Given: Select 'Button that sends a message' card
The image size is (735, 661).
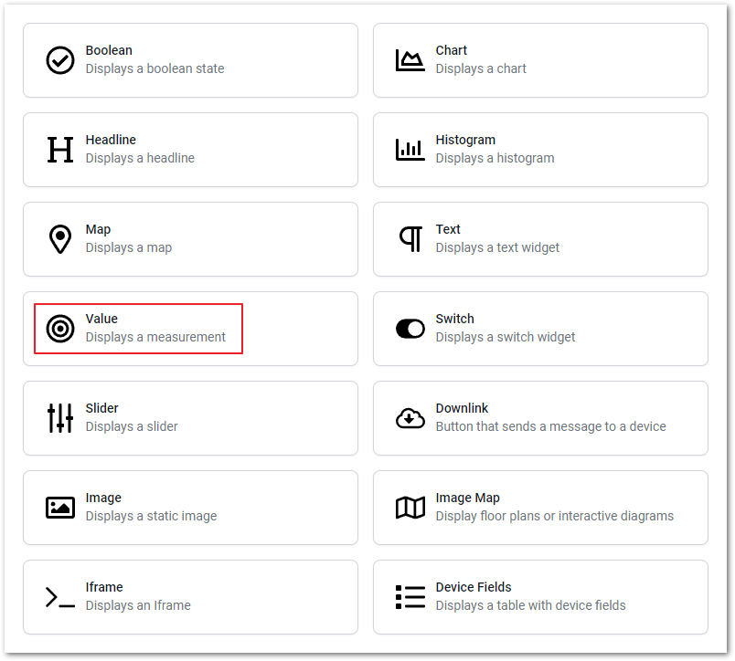Looking at the screenshot, I should (x=540, y=418).
